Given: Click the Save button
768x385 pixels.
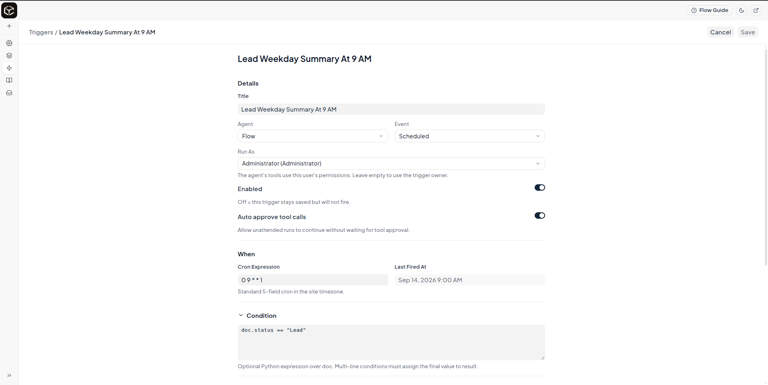Looking at the screenshot, I should click(748, 32).
